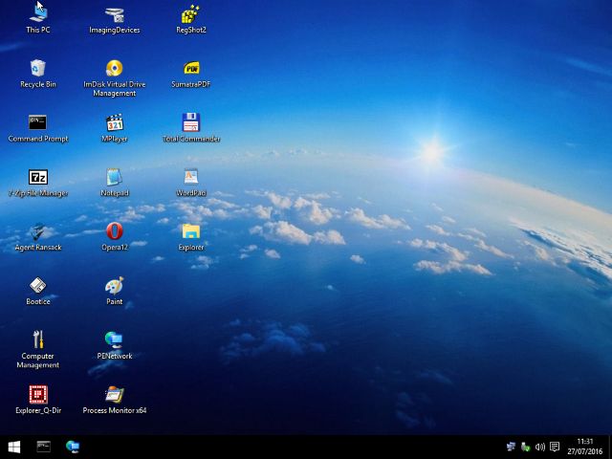Select the 7-Zip File Manager icon
This screenshot has height=459, width=612.
pos(38,178)
